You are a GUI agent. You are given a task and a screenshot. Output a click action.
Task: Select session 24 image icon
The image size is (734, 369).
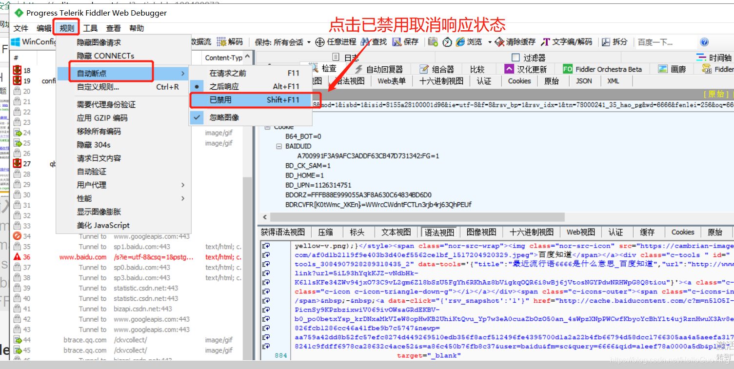pos(17,133)
